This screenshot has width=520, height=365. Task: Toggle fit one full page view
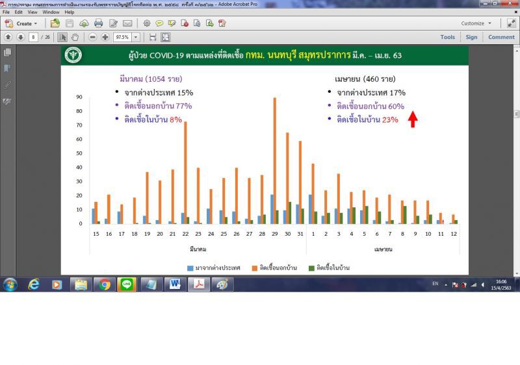coord(166,37)
